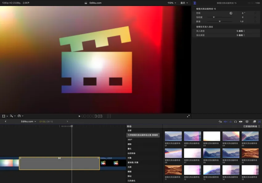Open the effects browser icon
The image size is (262, 183).
coord(254,121)
